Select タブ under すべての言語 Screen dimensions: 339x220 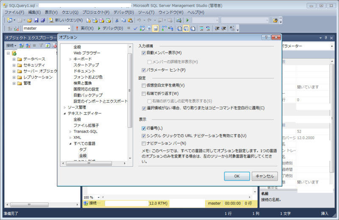coord(83,150)
